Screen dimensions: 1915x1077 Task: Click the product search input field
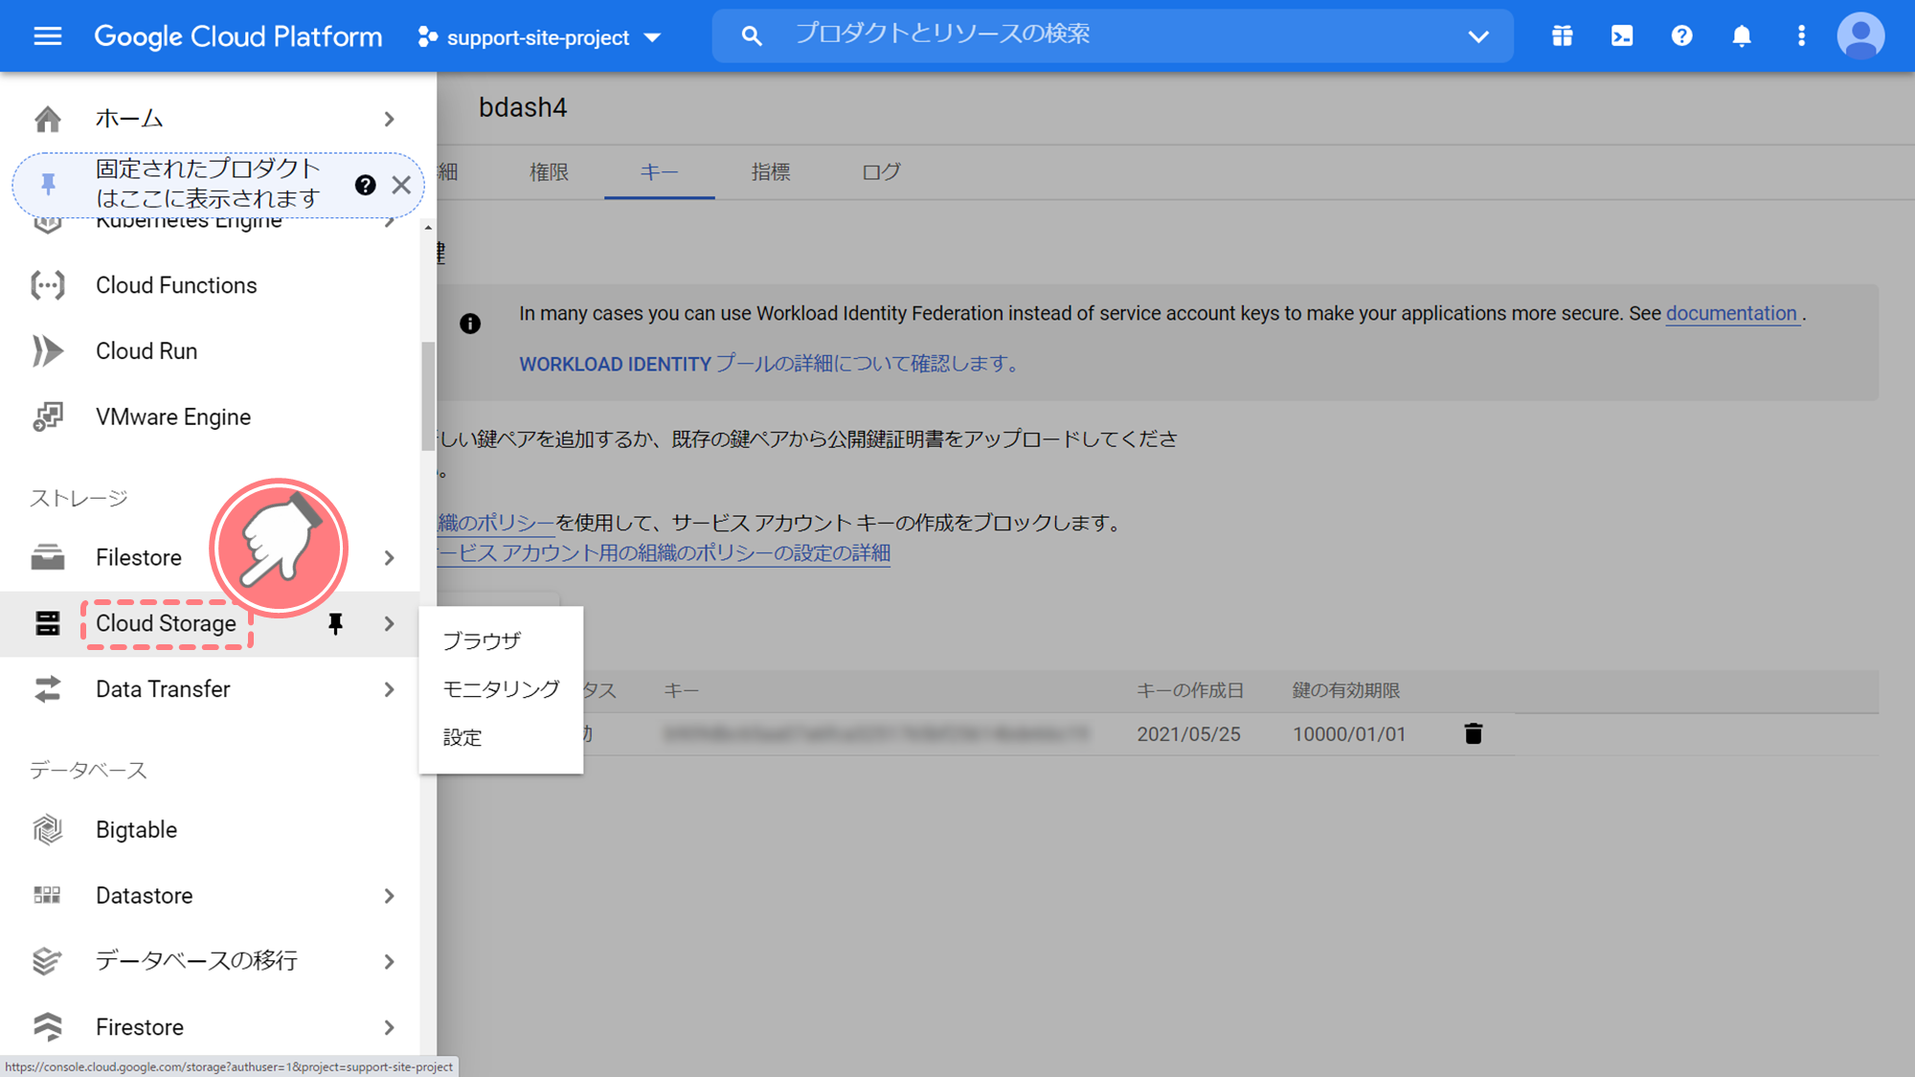tap(1113, 36)
